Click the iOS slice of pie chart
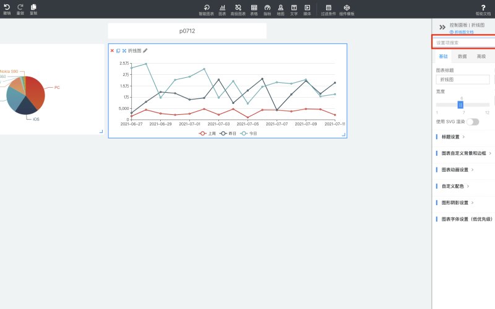 coord(26,108)
